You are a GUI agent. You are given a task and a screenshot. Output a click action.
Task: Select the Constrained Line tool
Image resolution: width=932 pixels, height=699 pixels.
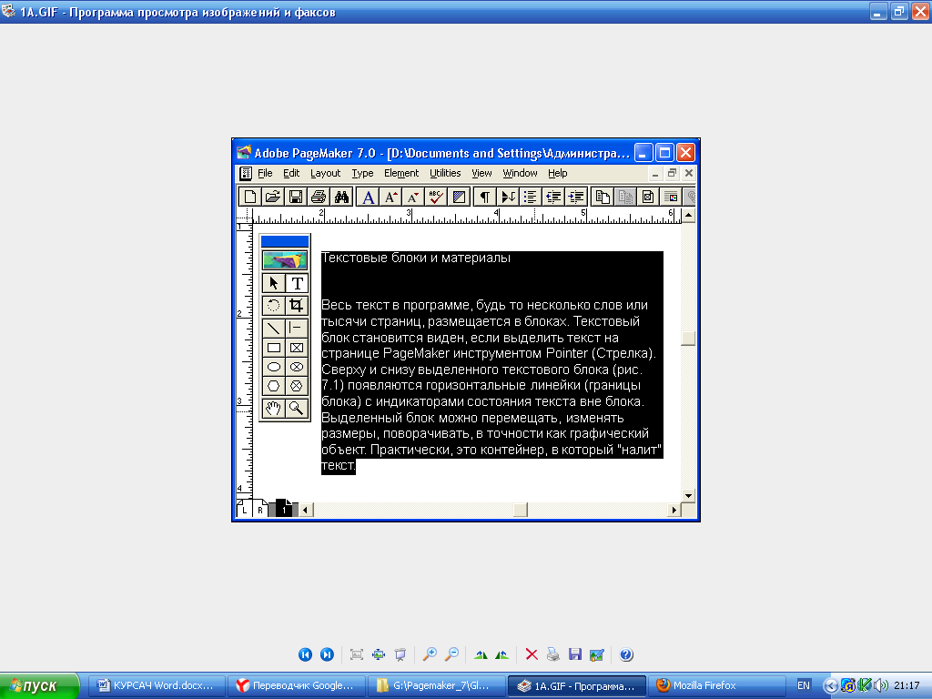pos(297,328)
